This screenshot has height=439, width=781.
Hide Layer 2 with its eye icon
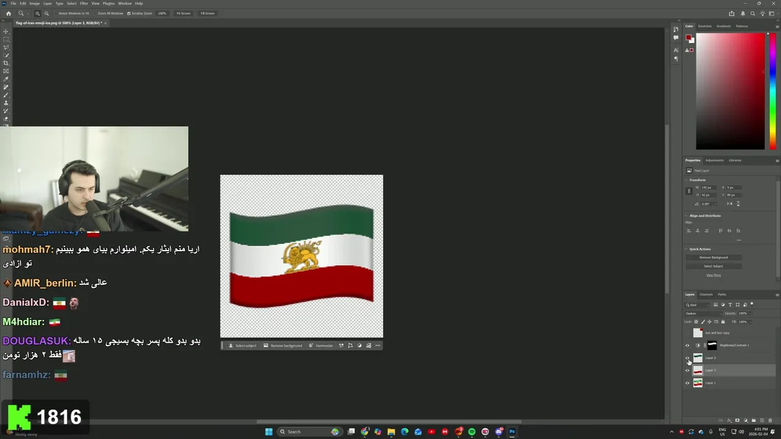click(x=687, y=358)
